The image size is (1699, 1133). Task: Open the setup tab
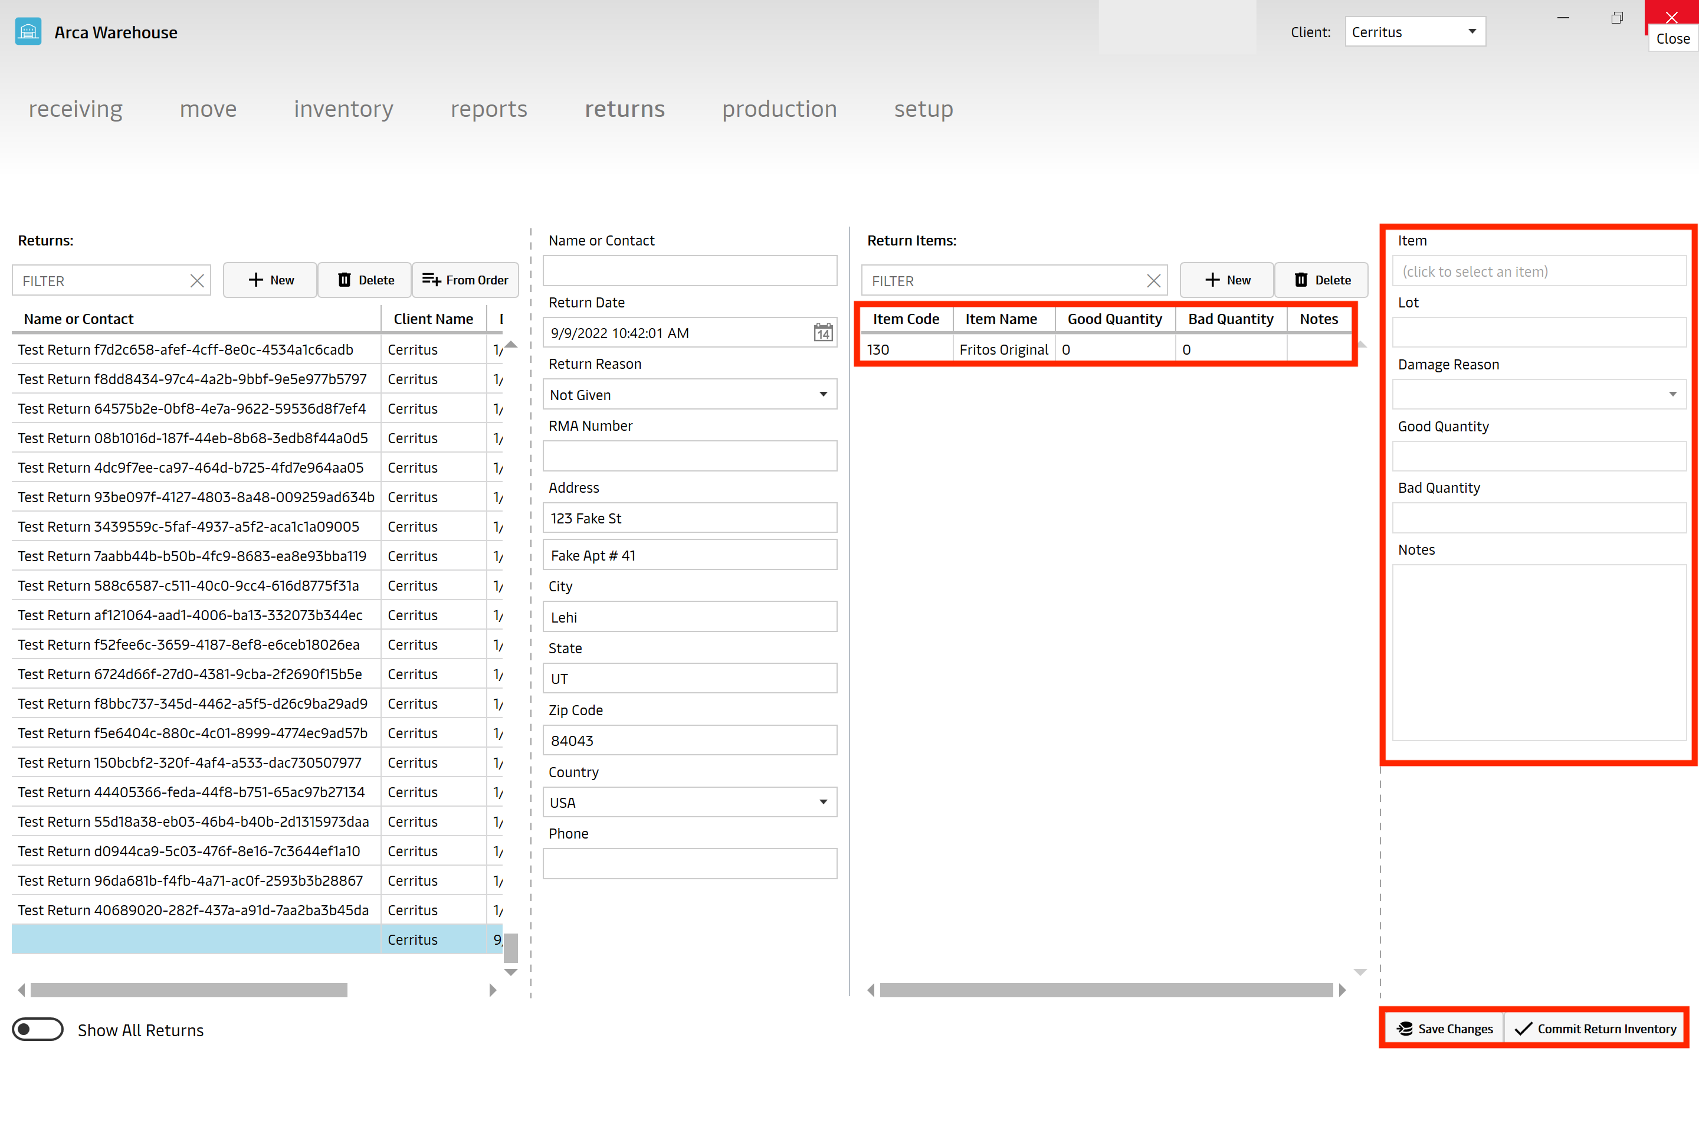pos(923,109)
